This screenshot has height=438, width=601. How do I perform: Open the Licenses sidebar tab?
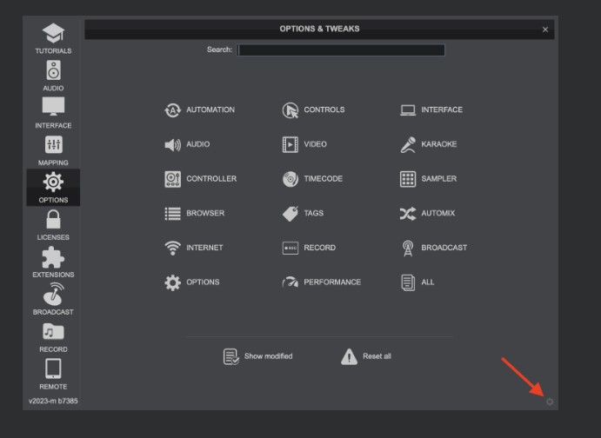coord(53,225)
